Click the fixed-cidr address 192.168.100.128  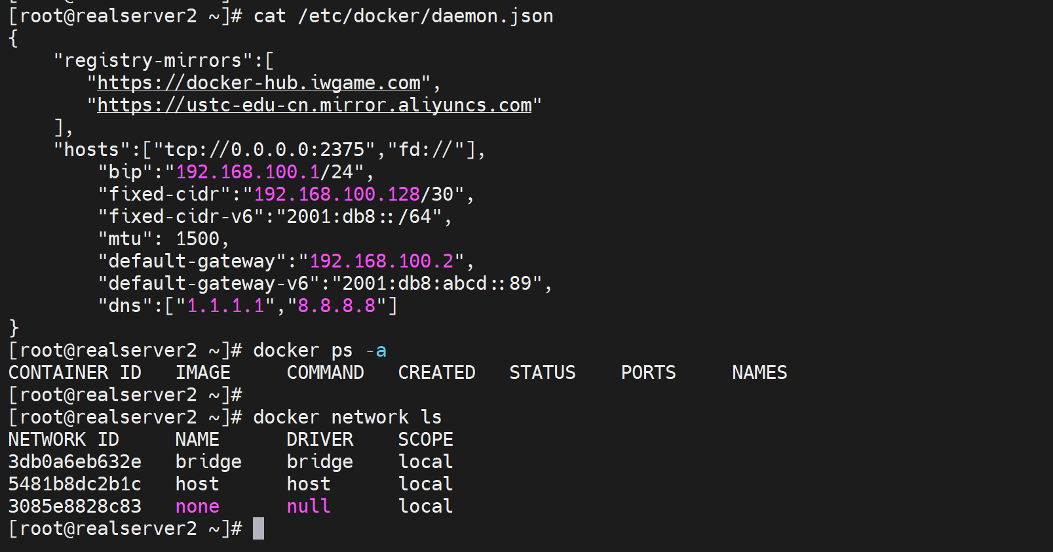pyautogui.click(x=337, y=195)
